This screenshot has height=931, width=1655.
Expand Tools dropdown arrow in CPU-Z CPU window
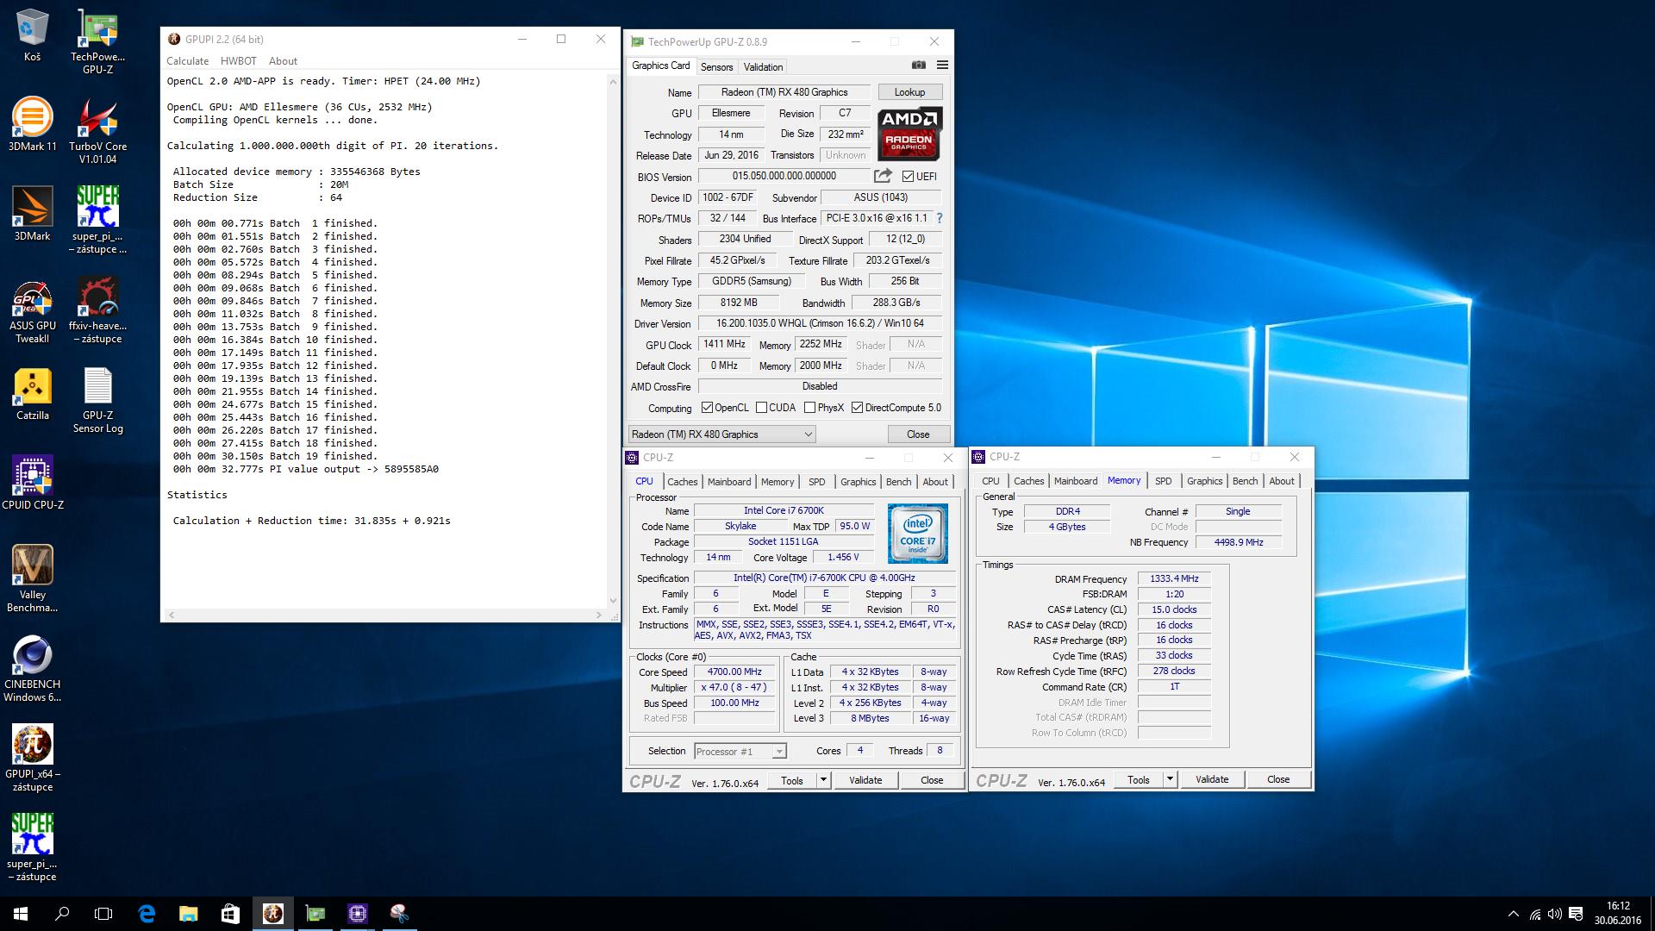point(823,780)
